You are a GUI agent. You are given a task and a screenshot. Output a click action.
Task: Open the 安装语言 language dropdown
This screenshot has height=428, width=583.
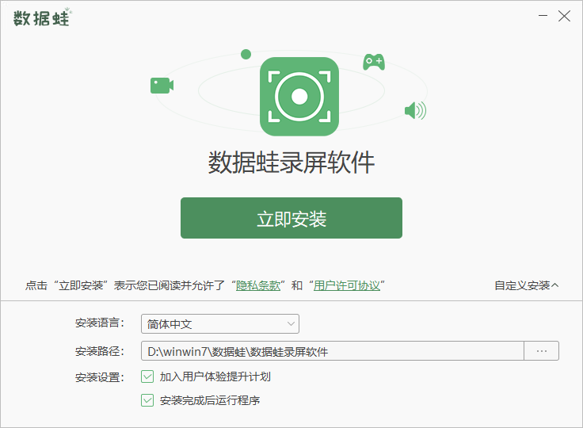(x=220, y=324)
